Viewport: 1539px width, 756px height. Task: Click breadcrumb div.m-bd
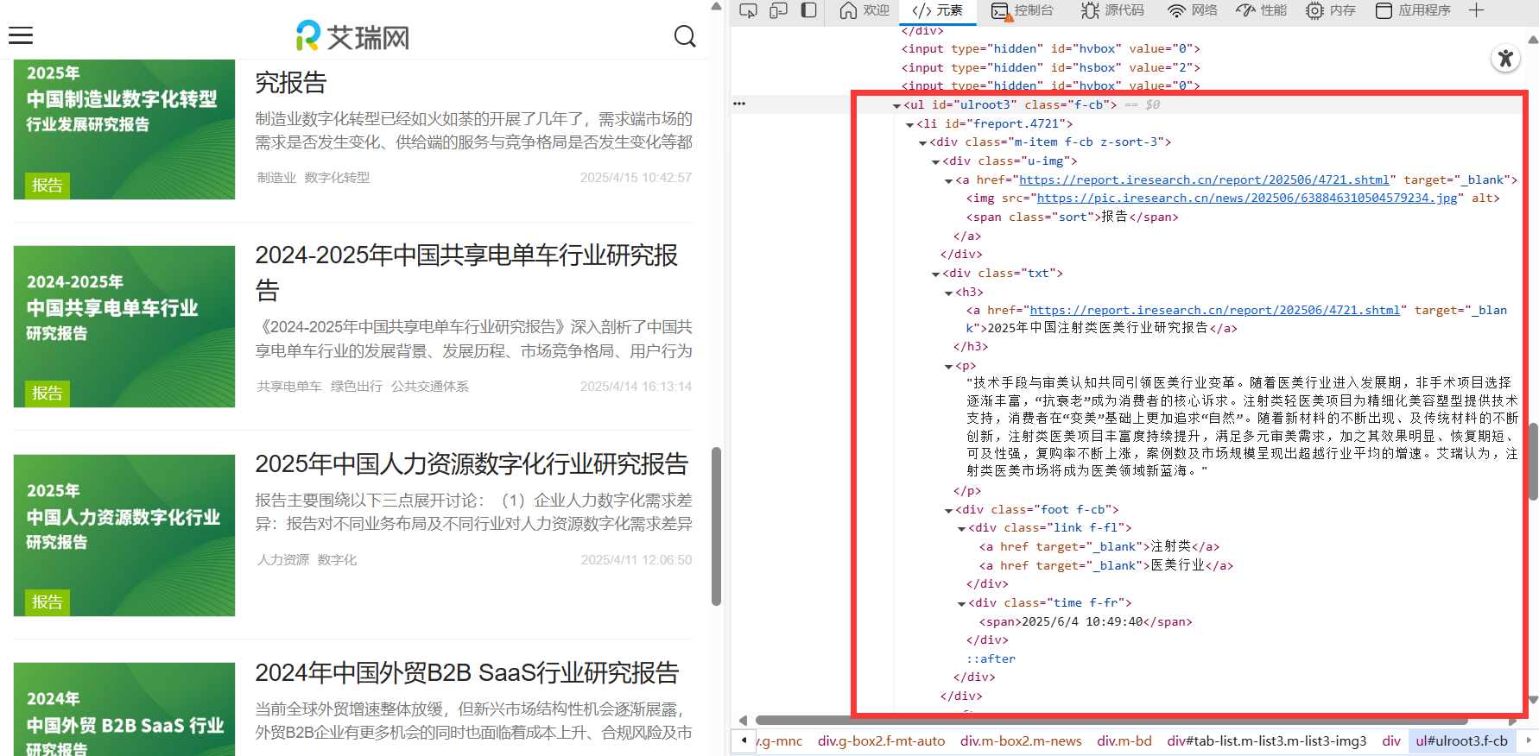[1124, 740]
